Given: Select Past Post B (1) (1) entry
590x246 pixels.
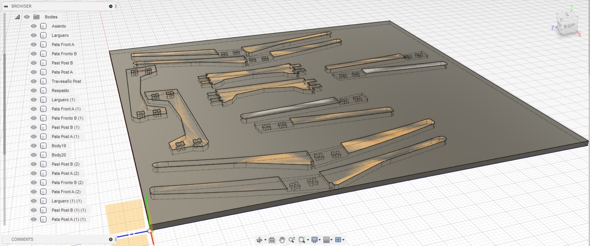Looking at the screenshot, I should pyautogui.click(x=69, y=210).
